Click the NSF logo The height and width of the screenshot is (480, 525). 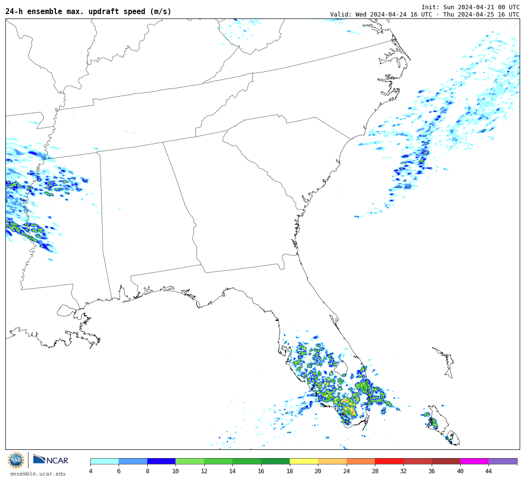pos(16,460)
